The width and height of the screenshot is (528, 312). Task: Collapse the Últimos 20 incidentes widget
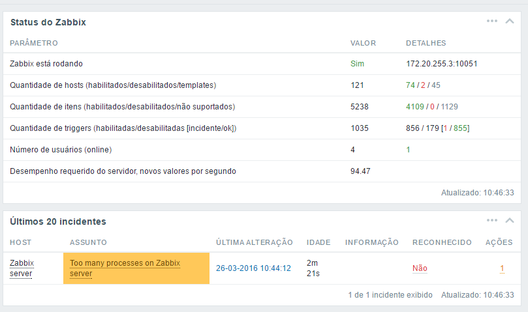pos(510,221)
